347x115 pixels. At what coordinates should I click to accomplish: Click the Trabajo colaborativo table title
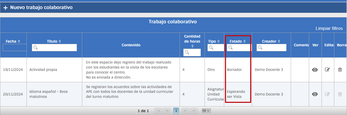click(x=173, y=22)
